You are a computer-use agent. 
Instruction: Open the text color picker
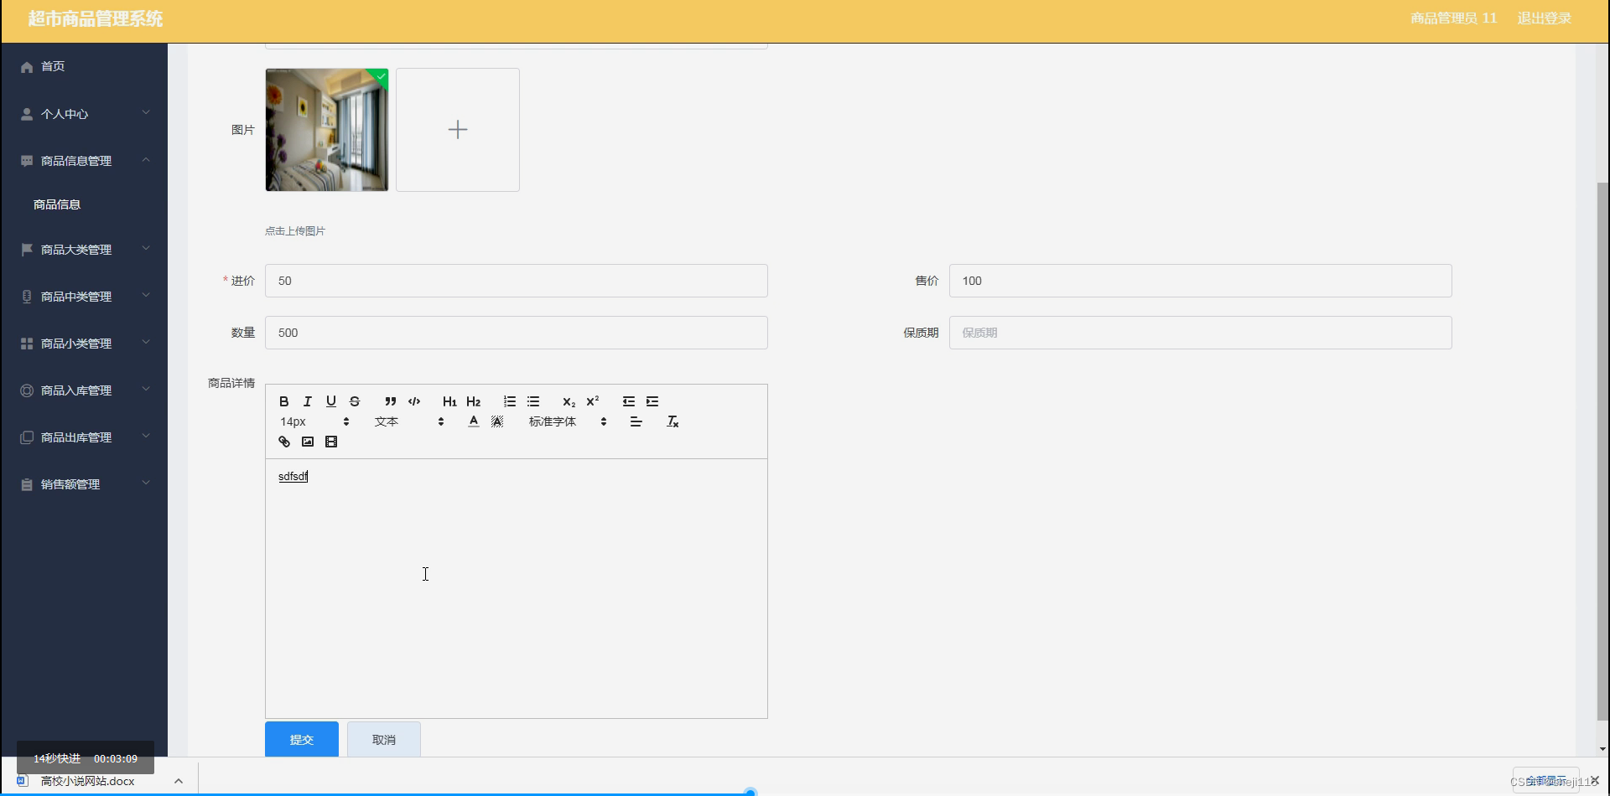pos(473,421)
